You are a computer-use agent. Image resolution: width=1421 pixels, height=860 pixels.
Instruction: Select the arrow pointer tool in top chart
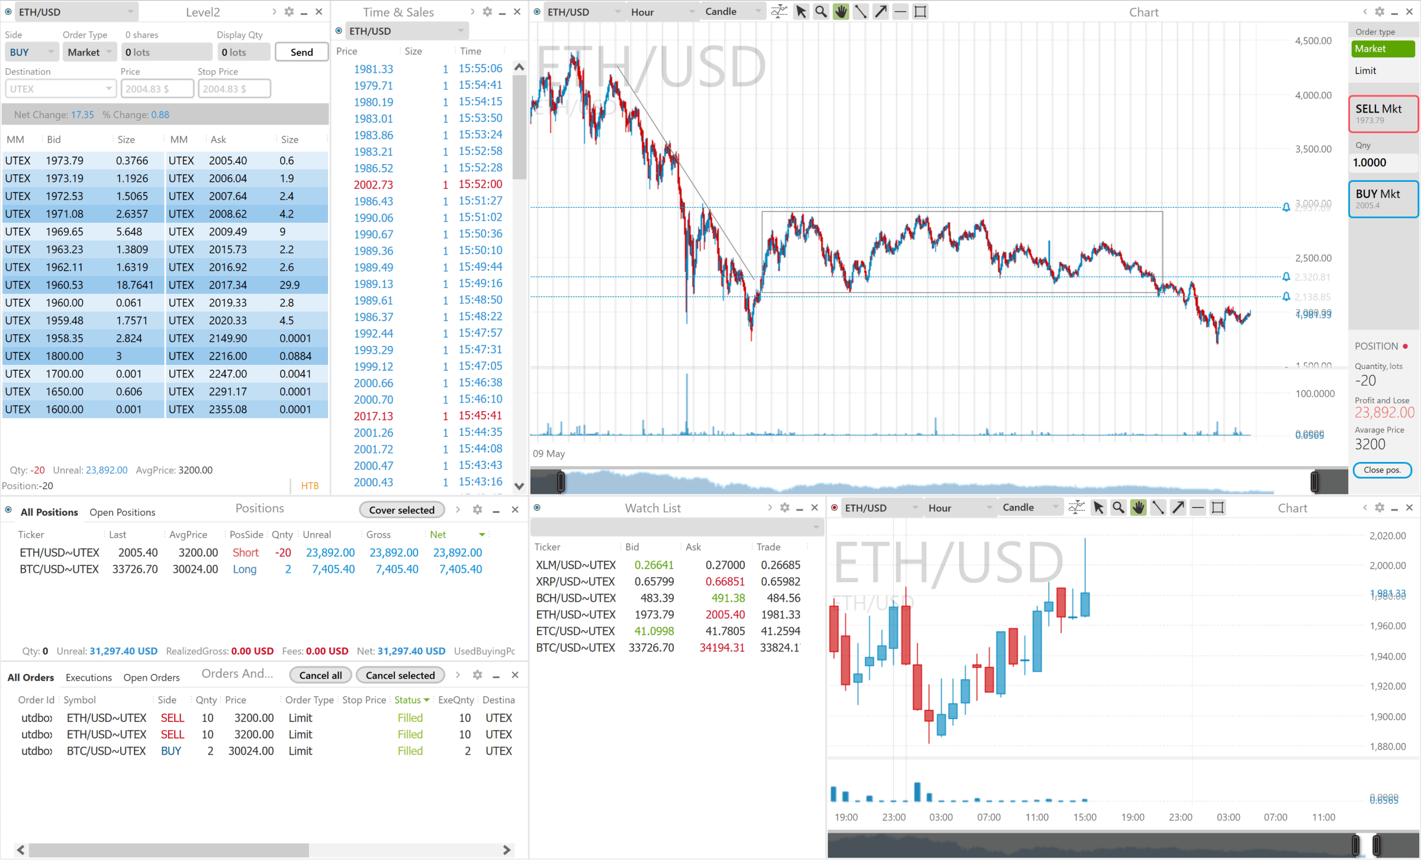(801, 12)
